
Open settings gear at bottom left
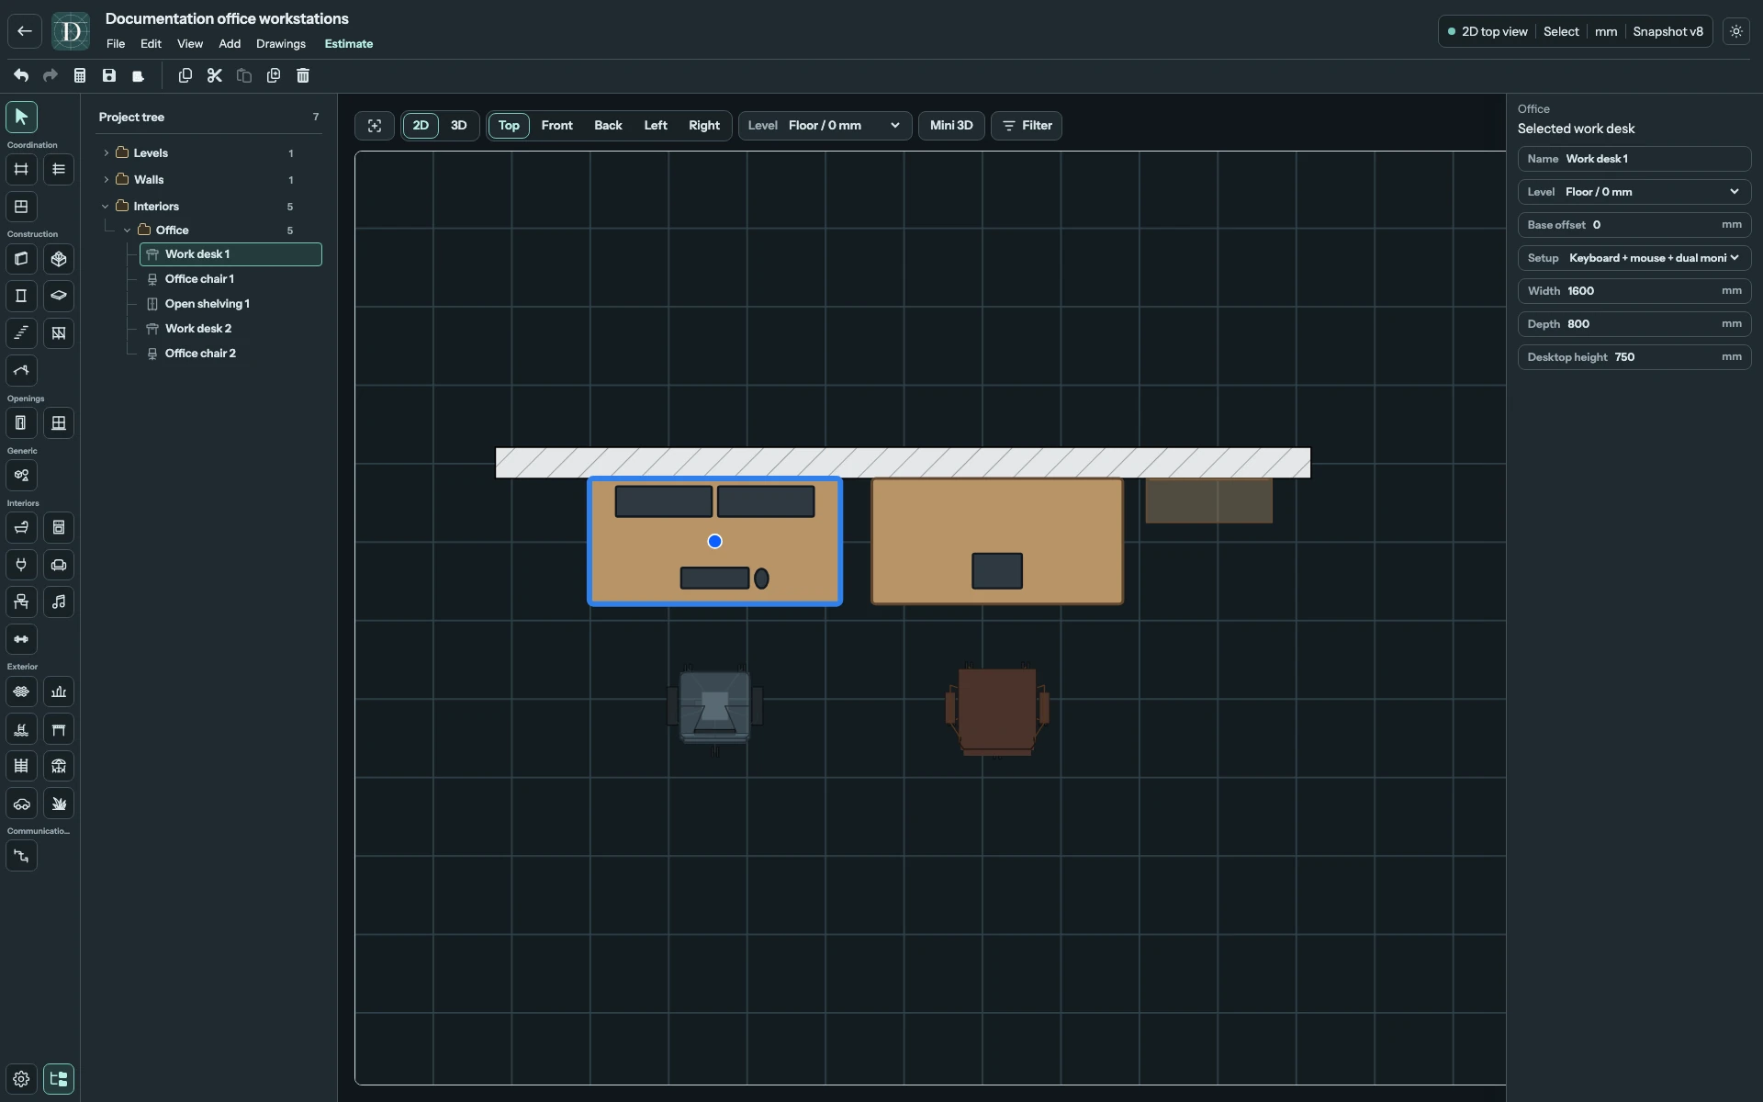21,1079
